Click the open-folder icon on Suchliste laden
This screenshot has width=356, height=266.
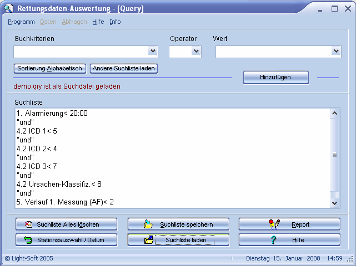(x=149, y=240)
